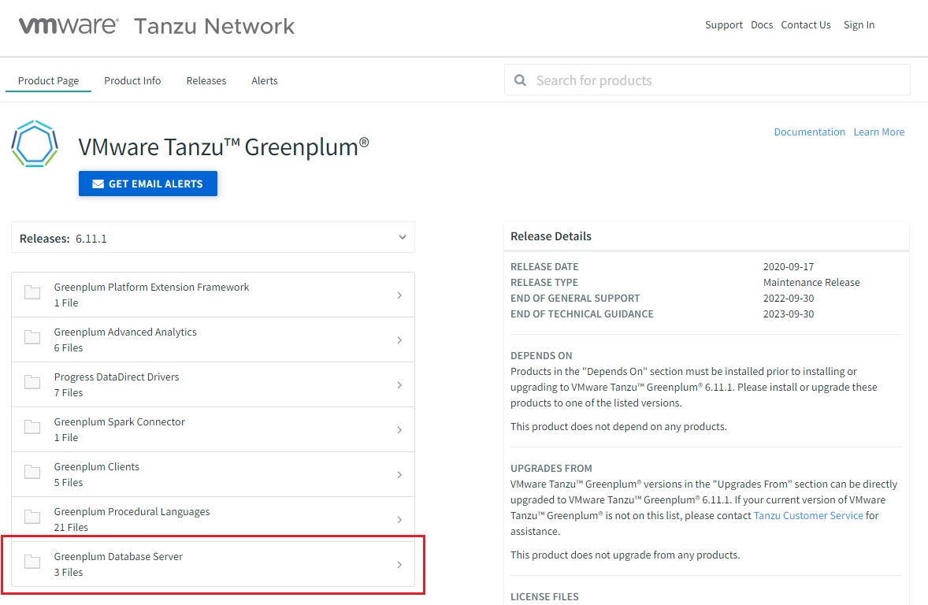928x605 pixels.
Task: Click the release date value 2020-09-17
Action: [x=789, y=266]
